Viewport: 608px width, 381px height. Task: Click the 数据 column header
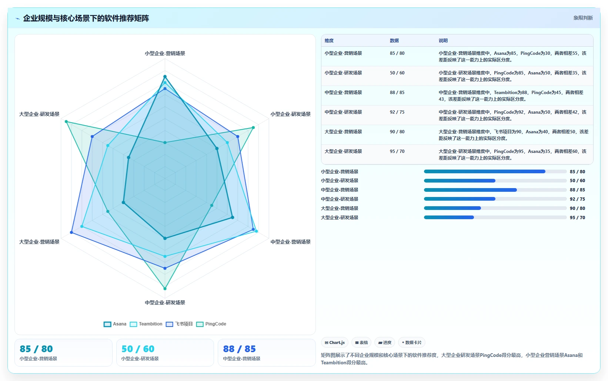394,41
